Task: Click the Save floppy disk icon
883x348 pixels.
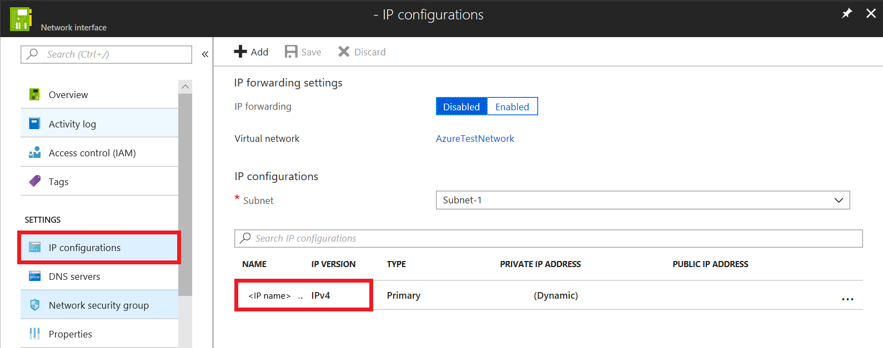Action: click(291, 52)
